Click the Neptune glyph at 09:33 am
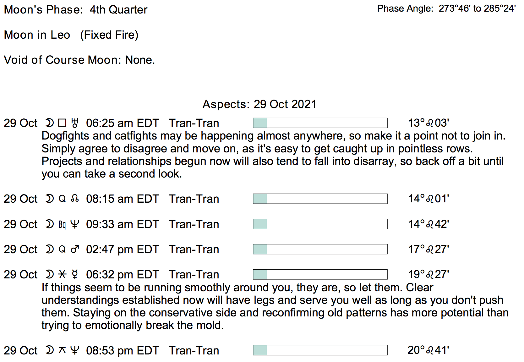 (x=74, y=224)
